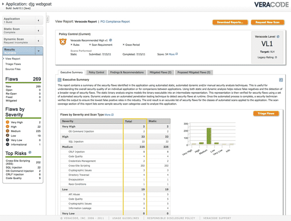The width and height of the screenshot is (291, 221).
Task: Click More link beside Flaws by Severity and Scan Type
Action: [x=107, y=115]
